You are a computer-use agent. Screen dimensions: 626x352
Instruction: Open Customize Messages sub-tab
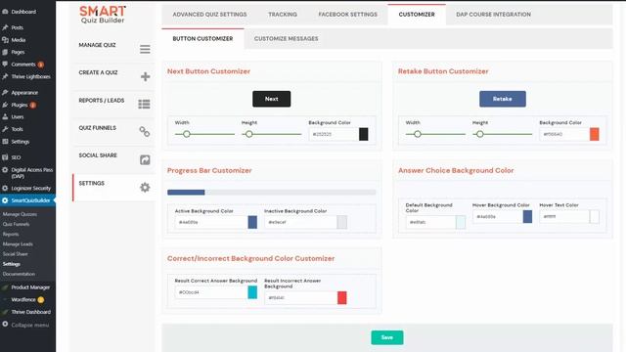coord(287,39)
